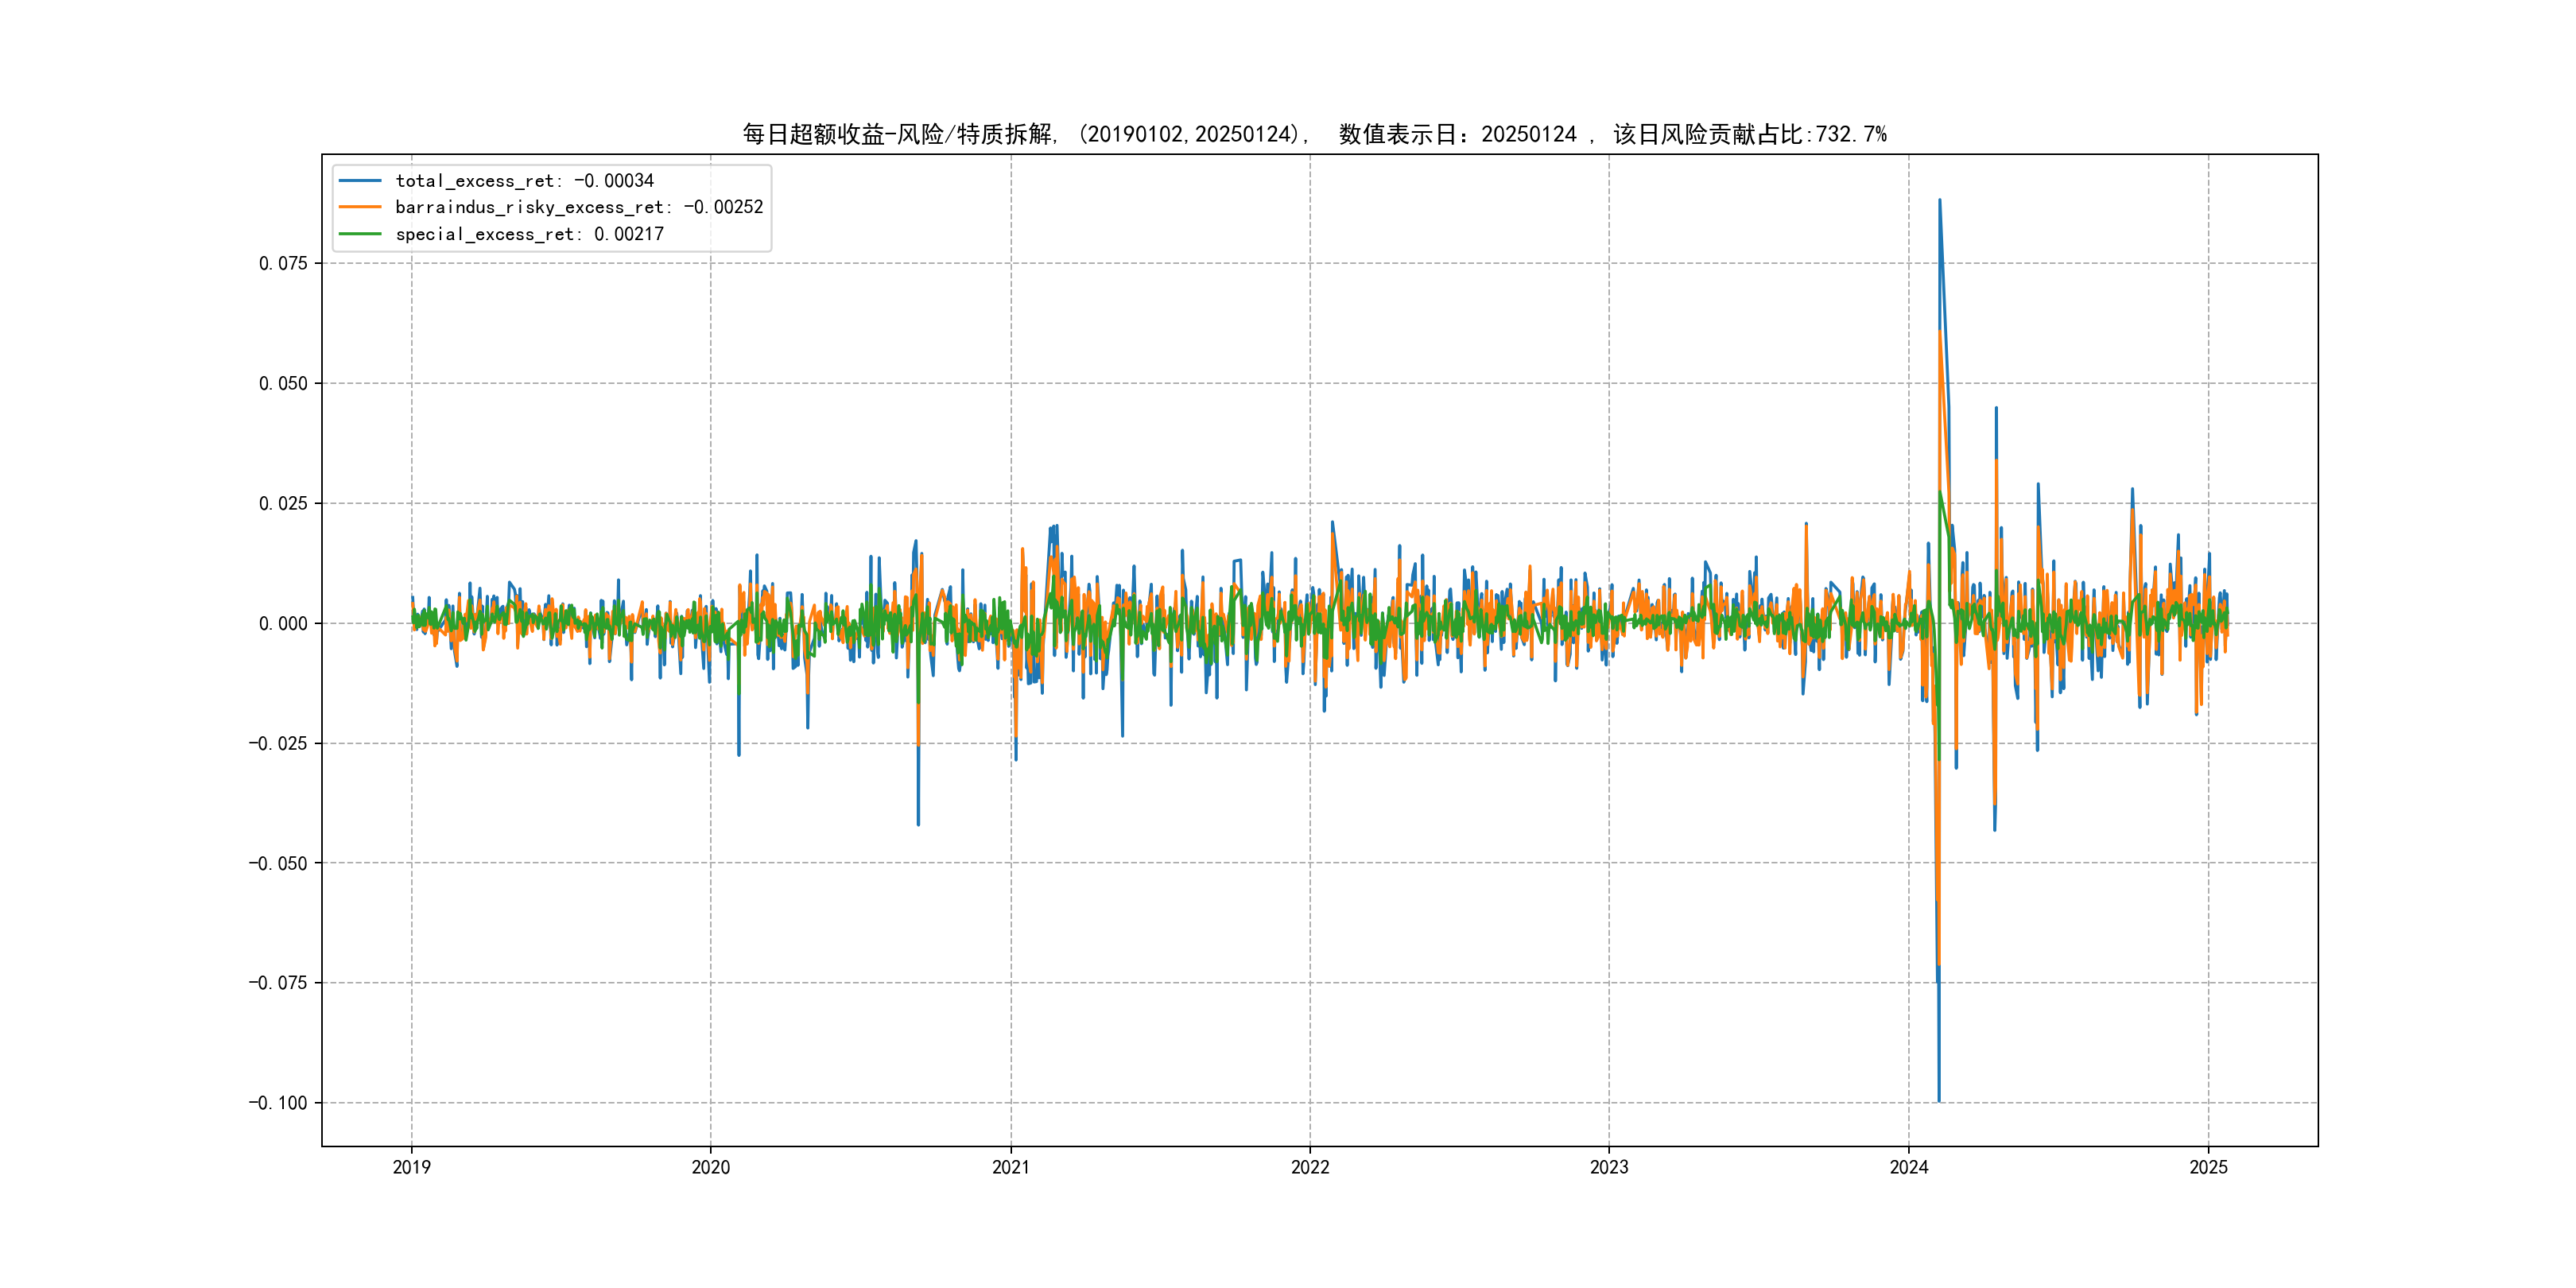The width and height of the screenshot is (2576, 1288).
Task: Click the 2023 x-axis tick label
Action: [1609, 1167]
